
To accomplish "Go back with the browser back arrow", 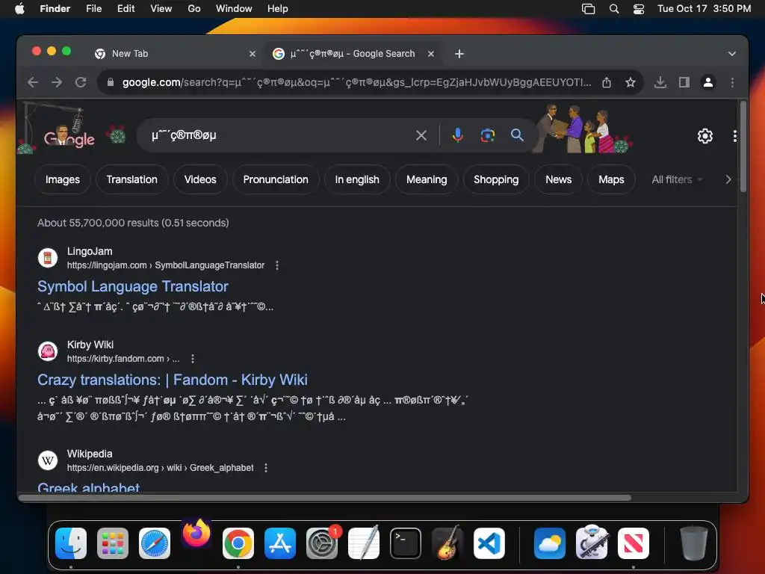I will pyautogui.click(x=33, y=82).
